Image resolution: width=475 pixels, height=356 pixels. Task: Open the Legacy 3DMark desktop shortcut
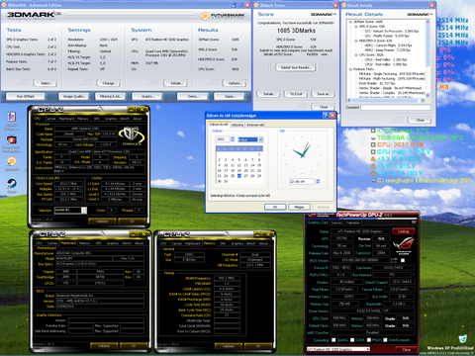pyautogui.click(x=12, y=118)
